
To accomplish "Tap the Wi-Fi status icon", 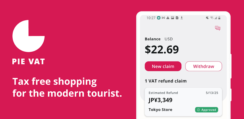I will coord(212,18).
